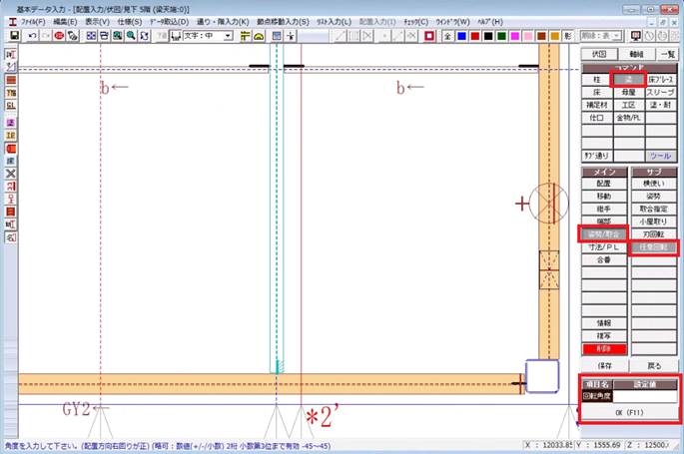684x454 pixels.
Task: Click the OK (F11) button
Action: 630,412
